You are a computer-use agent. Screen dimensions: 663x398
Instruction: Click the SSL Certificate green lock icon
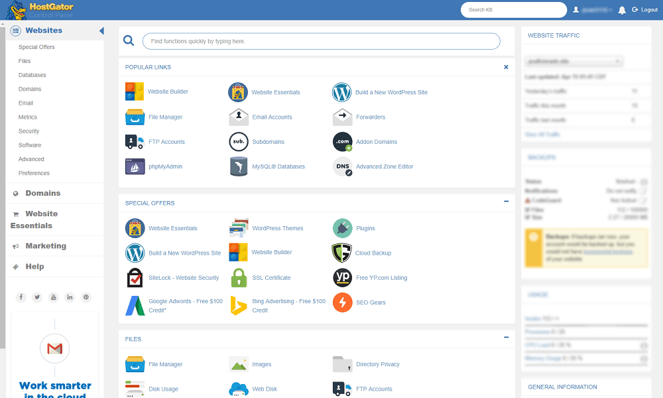[x=239, y=278]
